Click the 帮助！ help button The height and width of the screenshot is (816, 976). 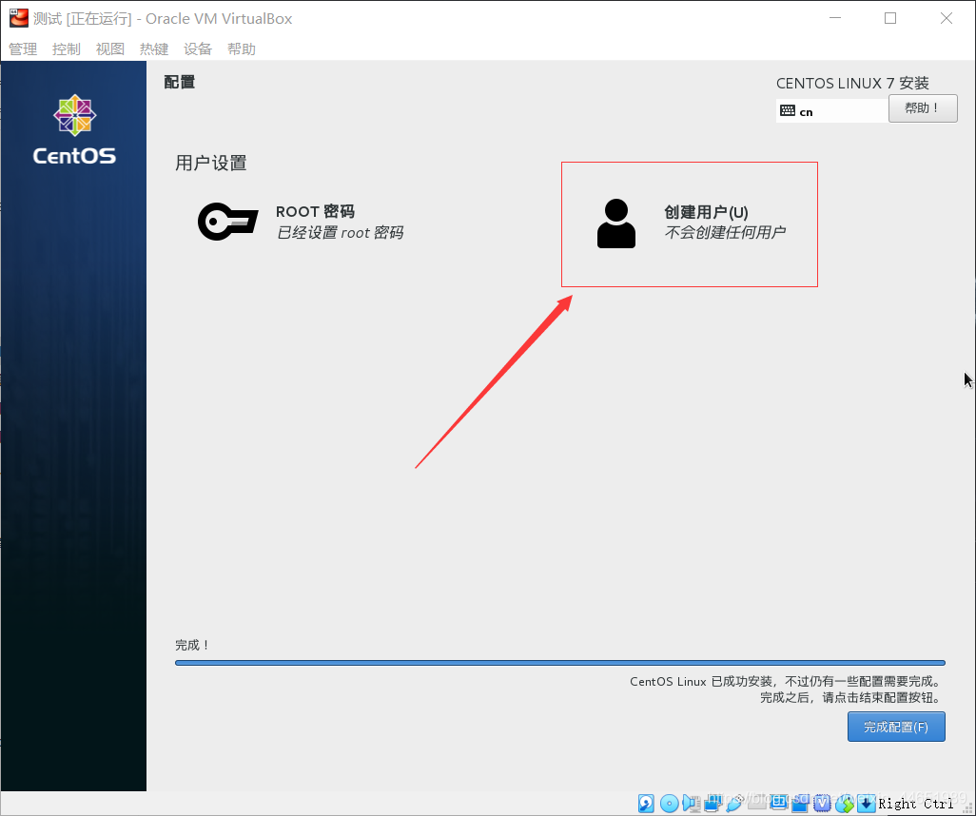pyautogui.click(x=923, y=108)
